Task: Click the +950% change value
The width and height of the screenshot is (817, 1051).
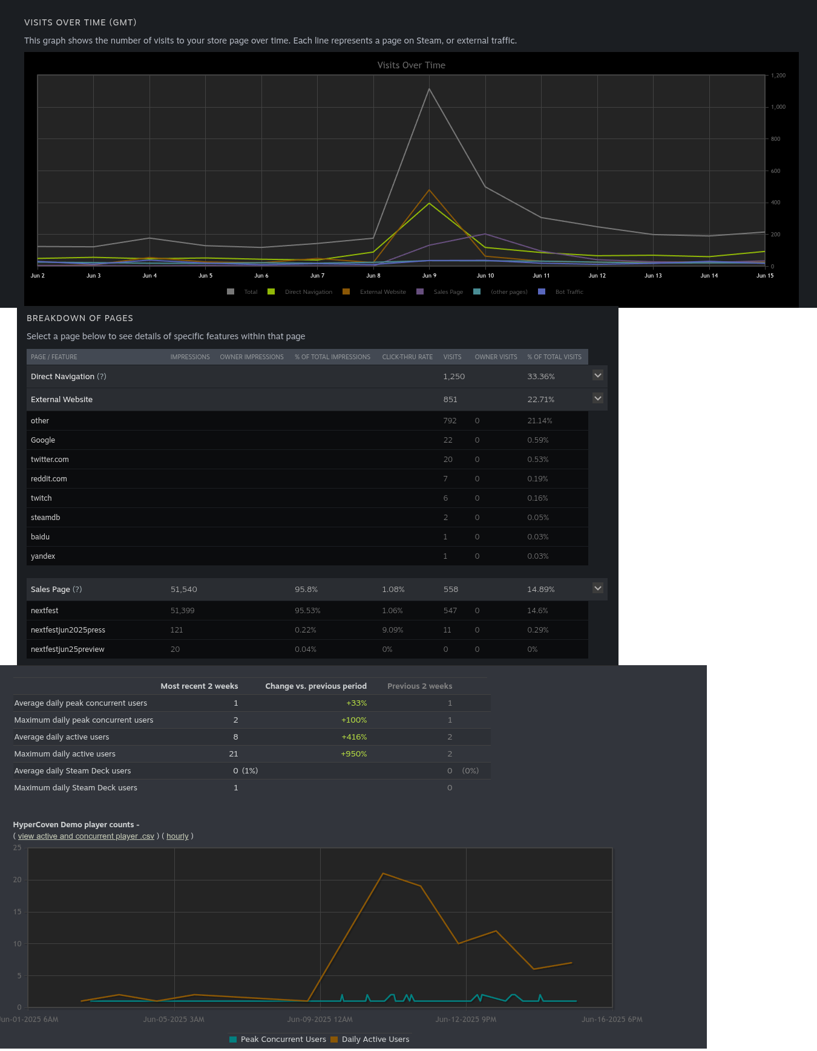Action: 353,754
